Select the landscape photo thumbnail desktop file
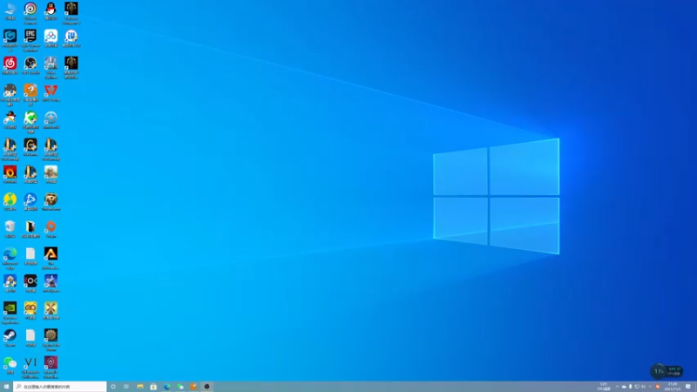 click(51, 174)
